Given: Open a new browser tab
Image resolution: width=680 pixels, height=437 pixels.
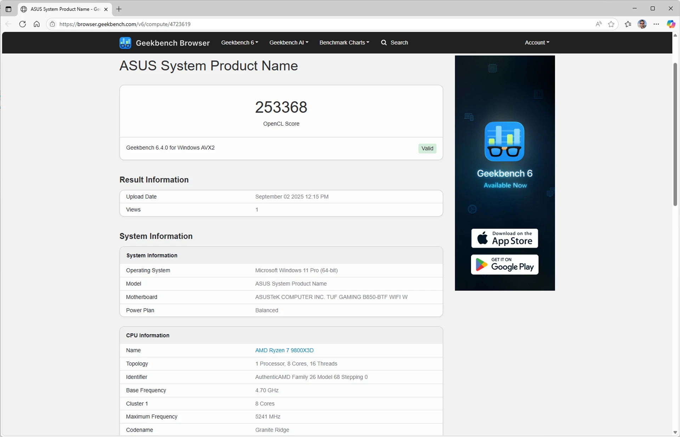Looking at the screenshot, I should [119, 9].
